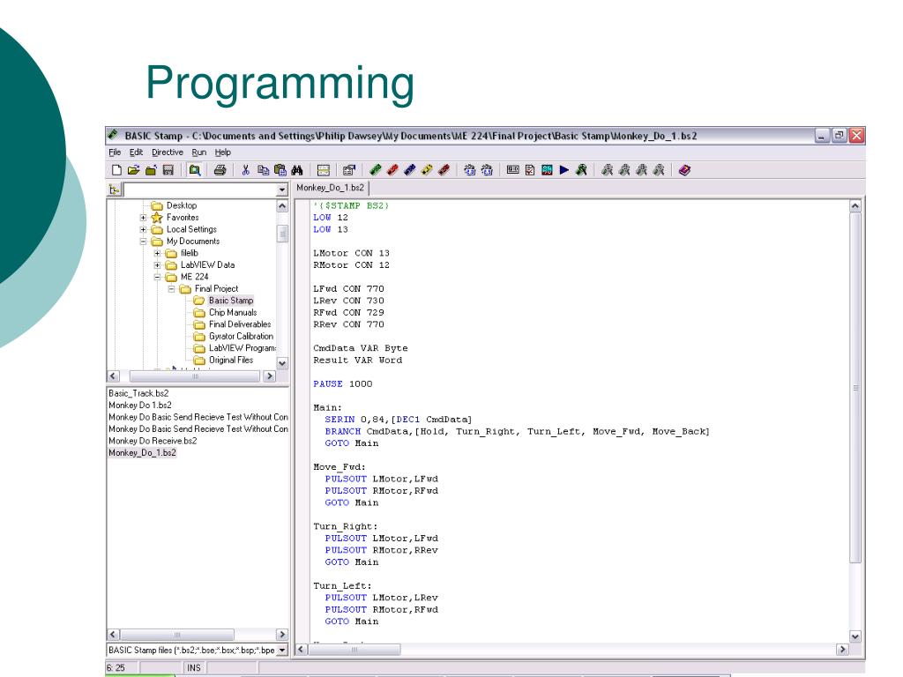Expand the LabVIEW Data folder node

157,264
